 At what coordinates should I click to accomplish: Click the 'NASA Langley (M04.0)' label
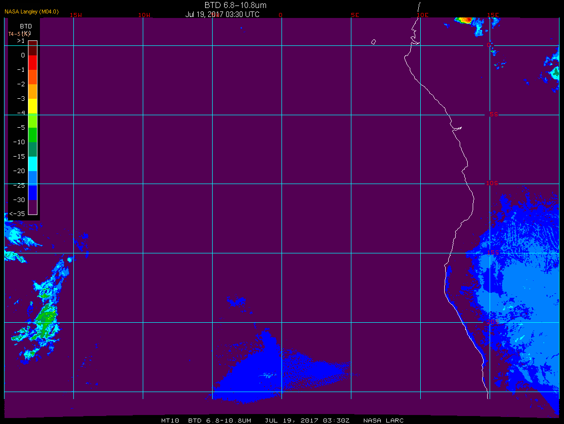click(31, 11)
